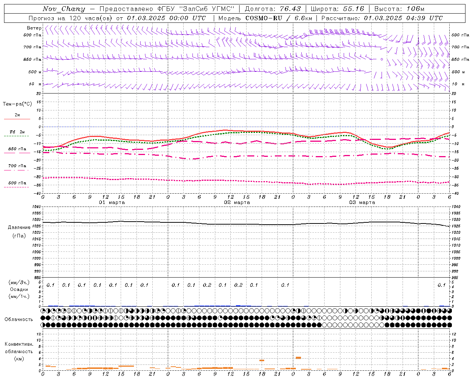Click the "Широта: 55.16" latitude value

click(x=337, y=9)
